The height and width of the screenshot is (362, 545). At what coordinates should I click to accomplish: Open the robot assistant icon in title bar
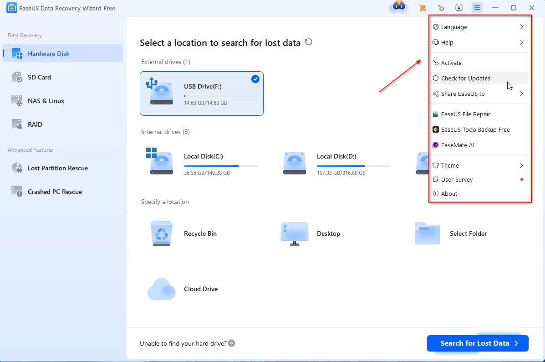[x=399, y=7]
